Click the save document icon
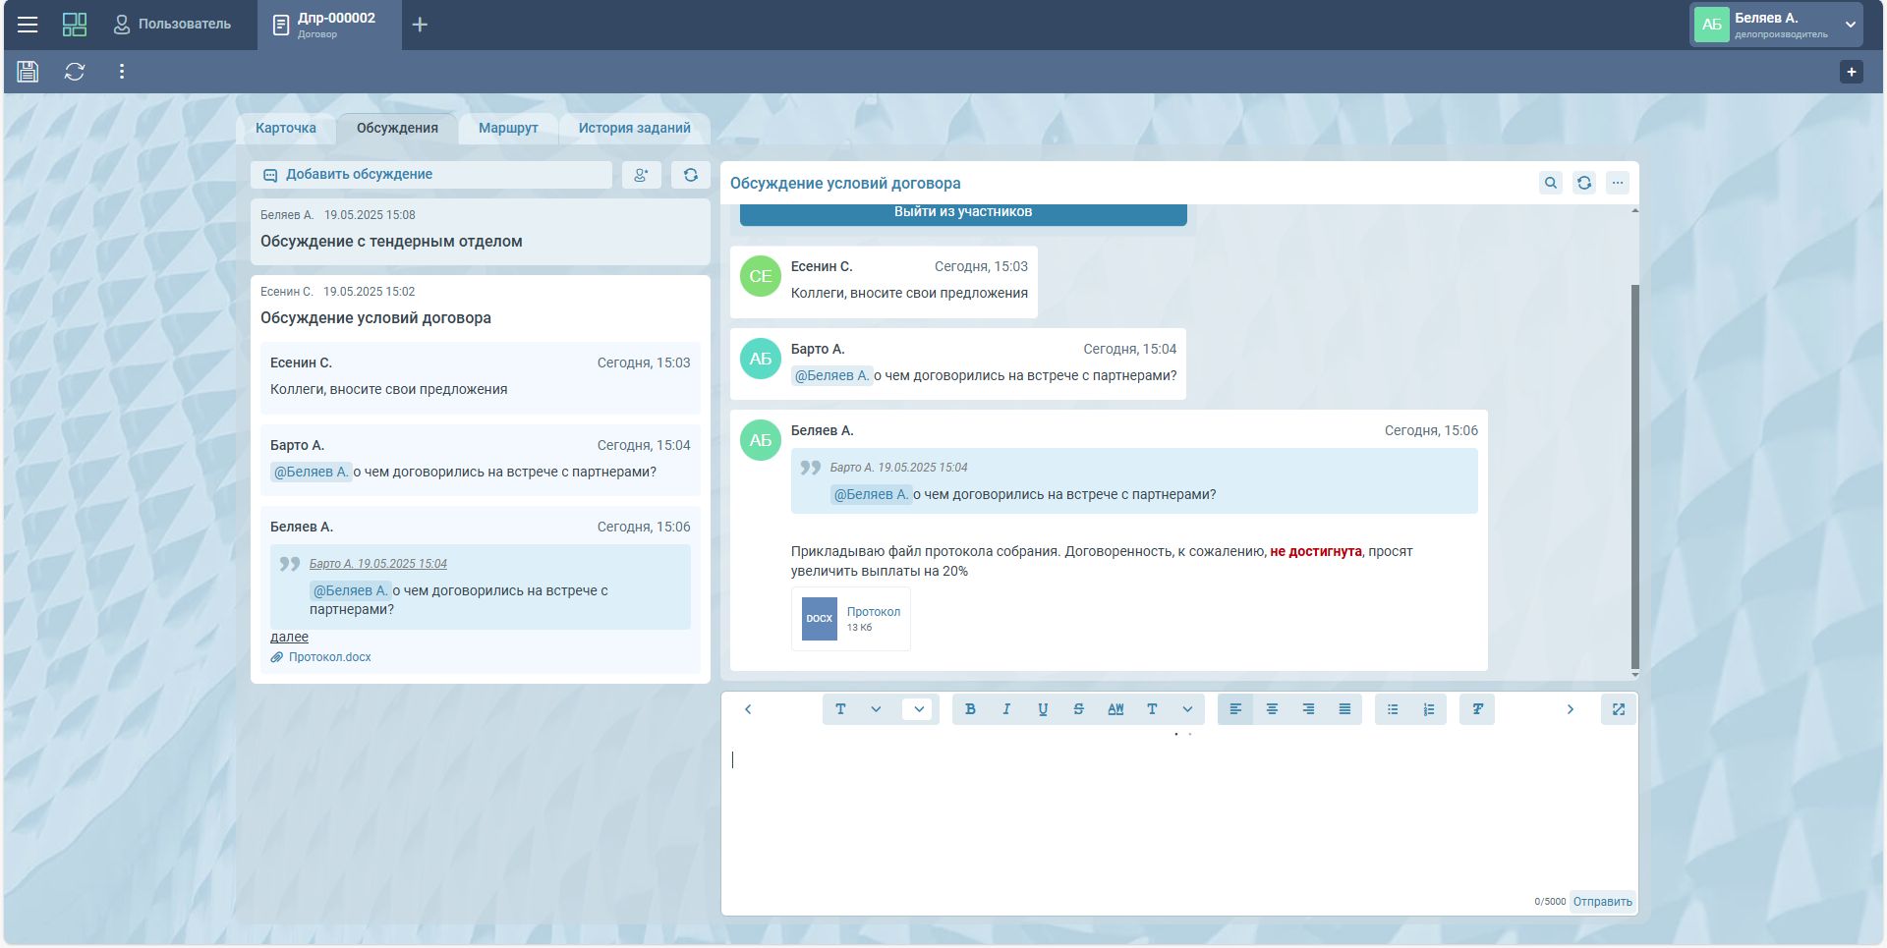 click(28, 72)
